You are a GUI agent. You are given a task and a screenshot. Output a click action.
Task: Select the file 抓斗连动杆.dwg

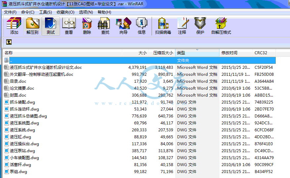pos(24,109)
